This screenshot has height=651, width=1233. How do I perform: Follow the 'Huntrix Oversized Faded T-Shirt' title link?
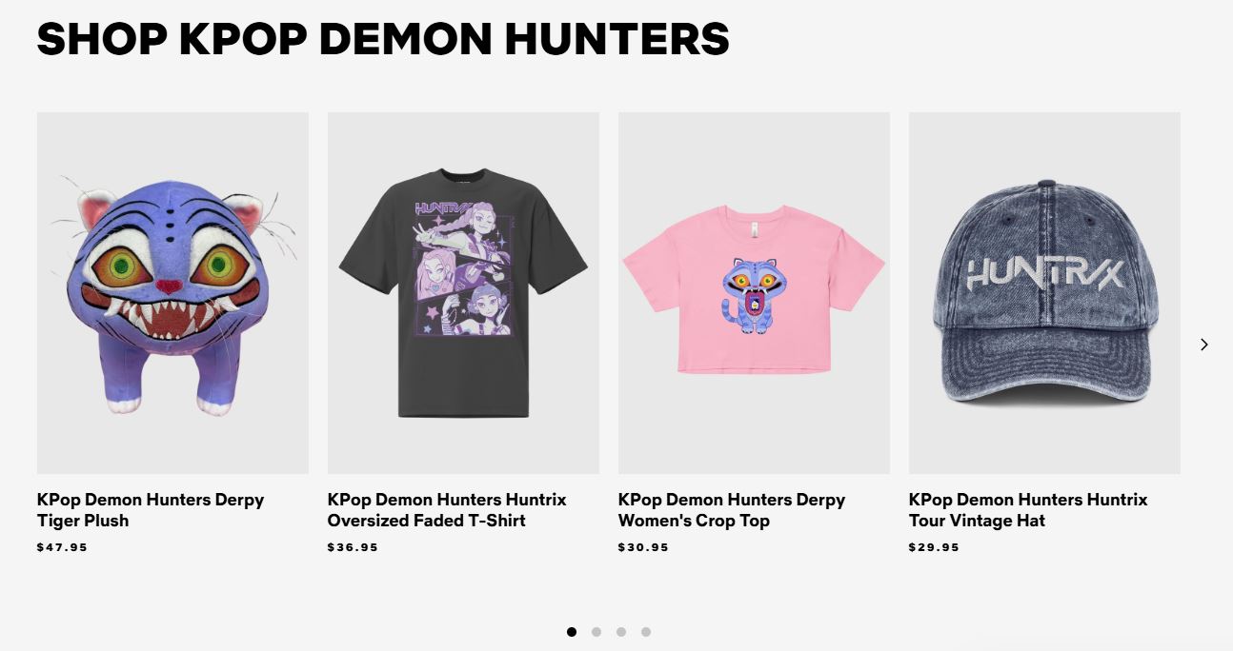pyautogui.click(x=447, y=510)
